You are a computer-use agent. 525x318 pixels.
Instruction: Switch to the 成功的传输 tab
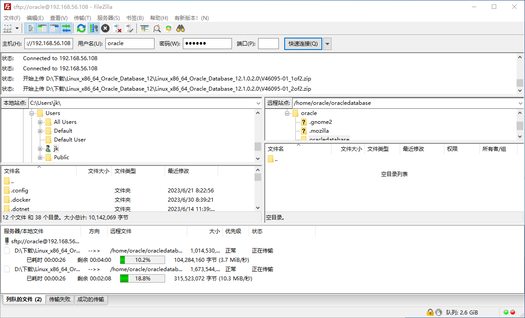click(x=91, y=299)
